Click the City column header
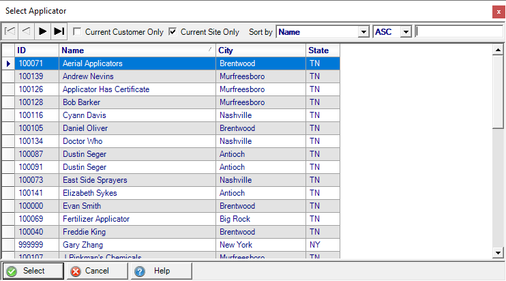This screenshot has width=506, height=281. pyautogui.click(x=261, y=50)
